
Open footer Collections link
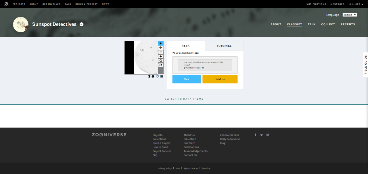click(x=159, y=139)
